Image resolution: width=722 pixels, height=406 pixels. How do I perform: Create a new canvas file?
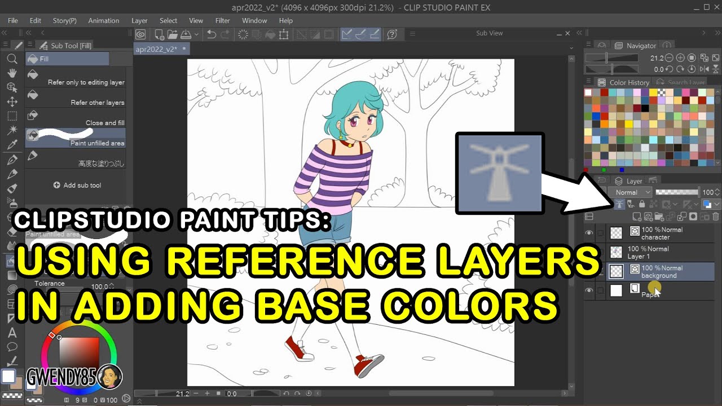point(159,34)
